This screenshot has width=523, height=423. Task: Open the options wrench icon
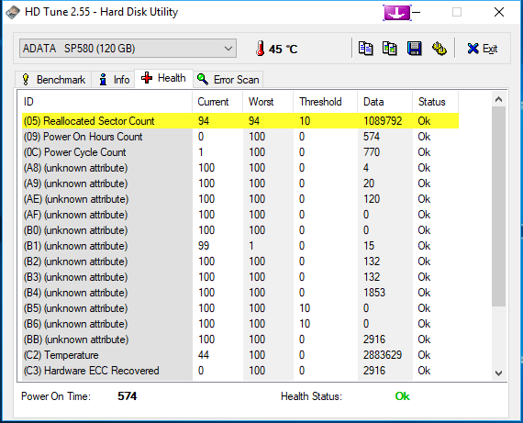440,49
